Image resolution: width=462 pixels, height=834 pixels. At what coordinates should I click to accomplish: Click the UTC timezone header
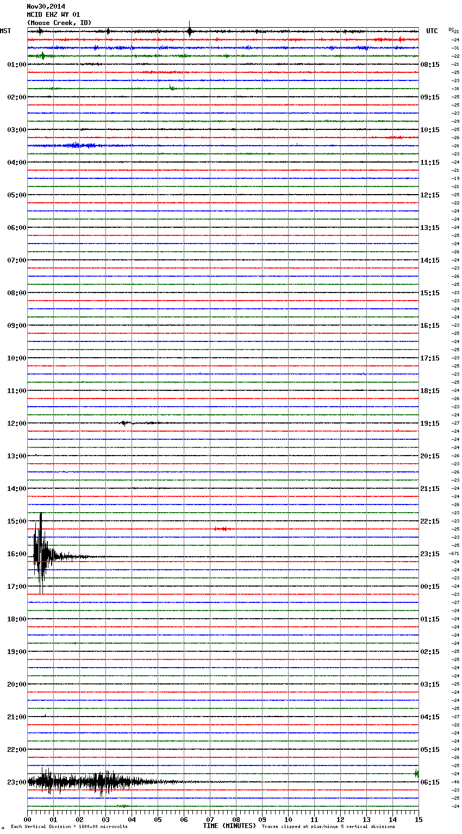click(x=432, y=31)
